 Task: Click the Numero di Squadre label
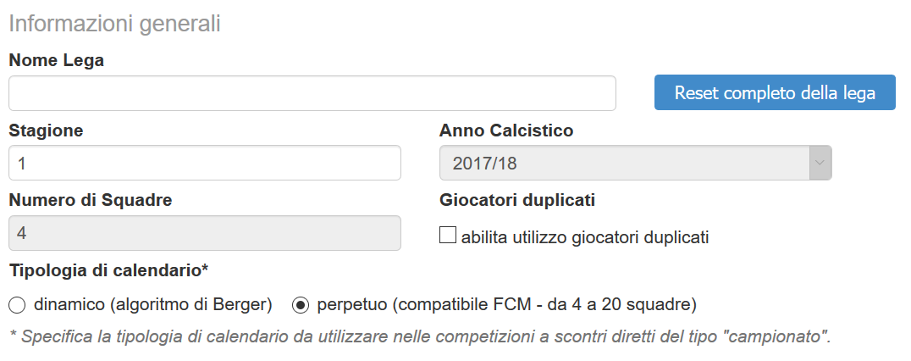pyautogui.click(x=91, y=201)
